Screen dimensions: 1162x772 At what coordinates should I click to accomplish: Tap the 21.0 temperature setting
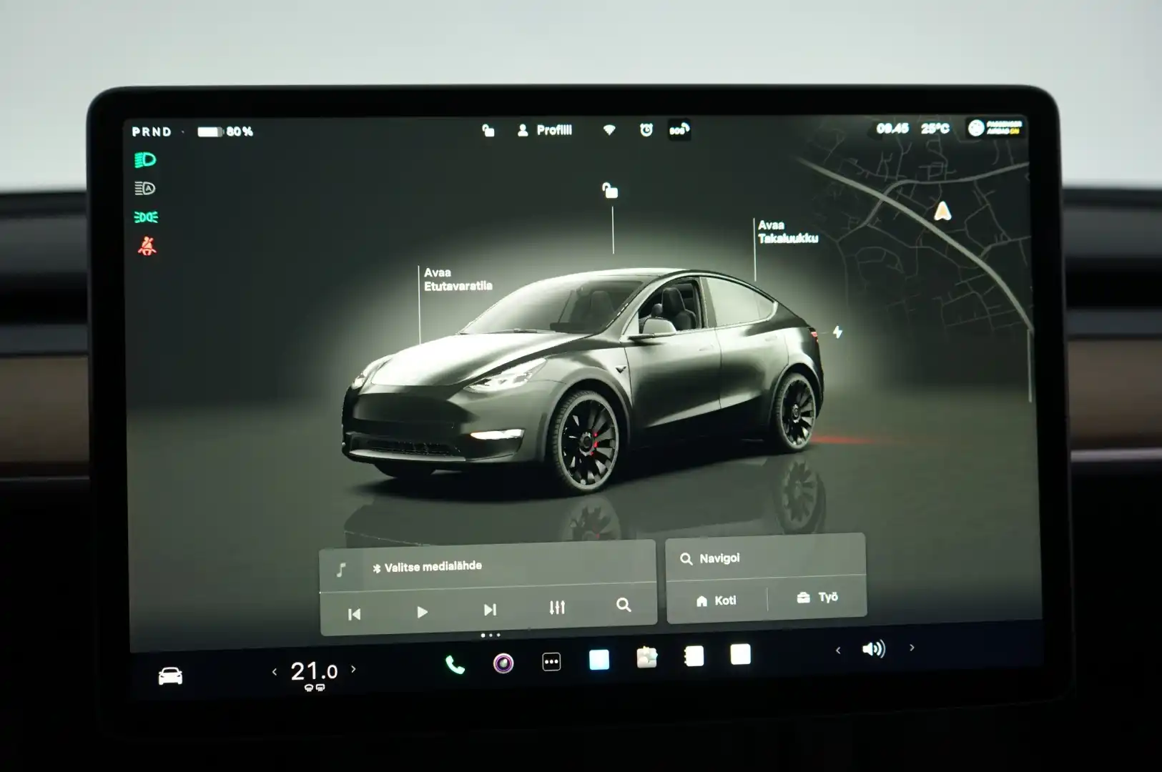pyautogui.click(x=314, y=672)
